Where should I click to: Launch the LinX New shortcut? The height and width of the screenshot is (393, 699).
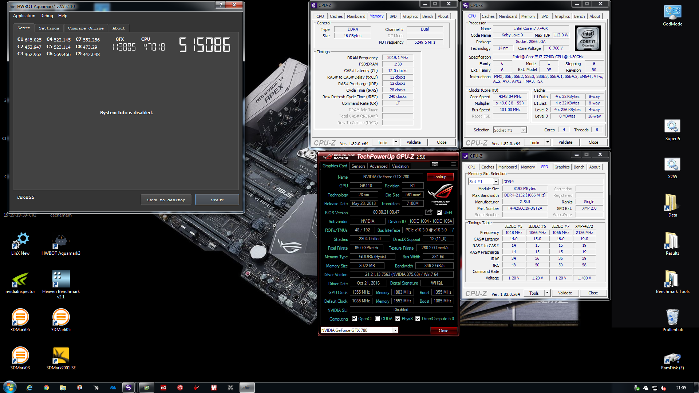(20, 244)
